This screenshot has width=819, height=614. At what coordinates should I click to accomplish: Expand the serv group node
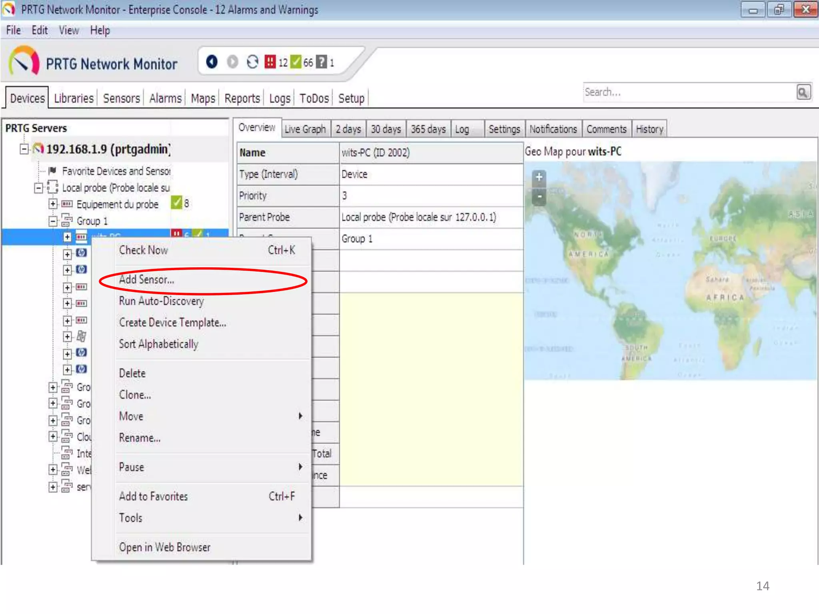pyautogui.click(x=53, y=486)
